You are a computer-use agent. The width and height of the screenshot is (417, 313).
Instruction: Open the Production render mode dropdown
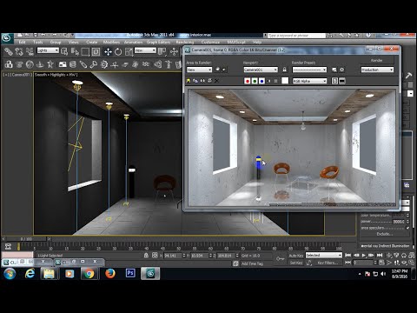(x=377, y=70)
